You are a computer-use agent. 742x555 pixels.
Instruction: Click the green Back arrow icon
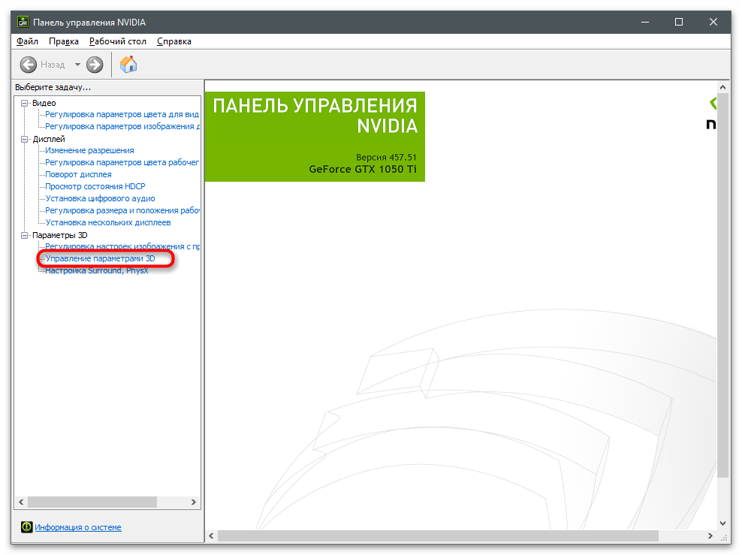29,65
